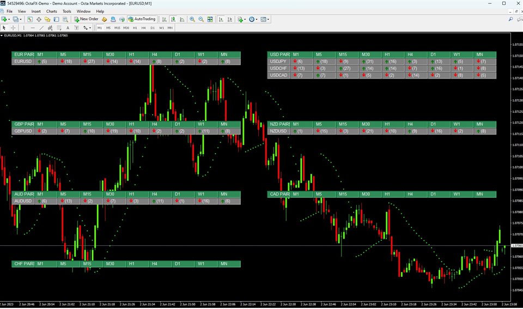Open the Charts menu

click(51, 11)
